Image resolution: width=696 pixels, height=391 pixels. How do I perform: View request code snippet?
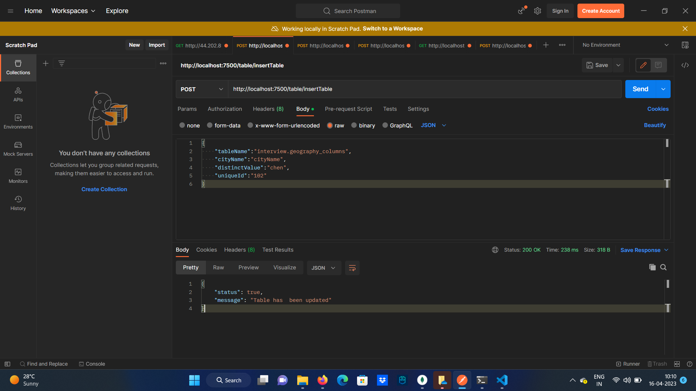(685, 65)
